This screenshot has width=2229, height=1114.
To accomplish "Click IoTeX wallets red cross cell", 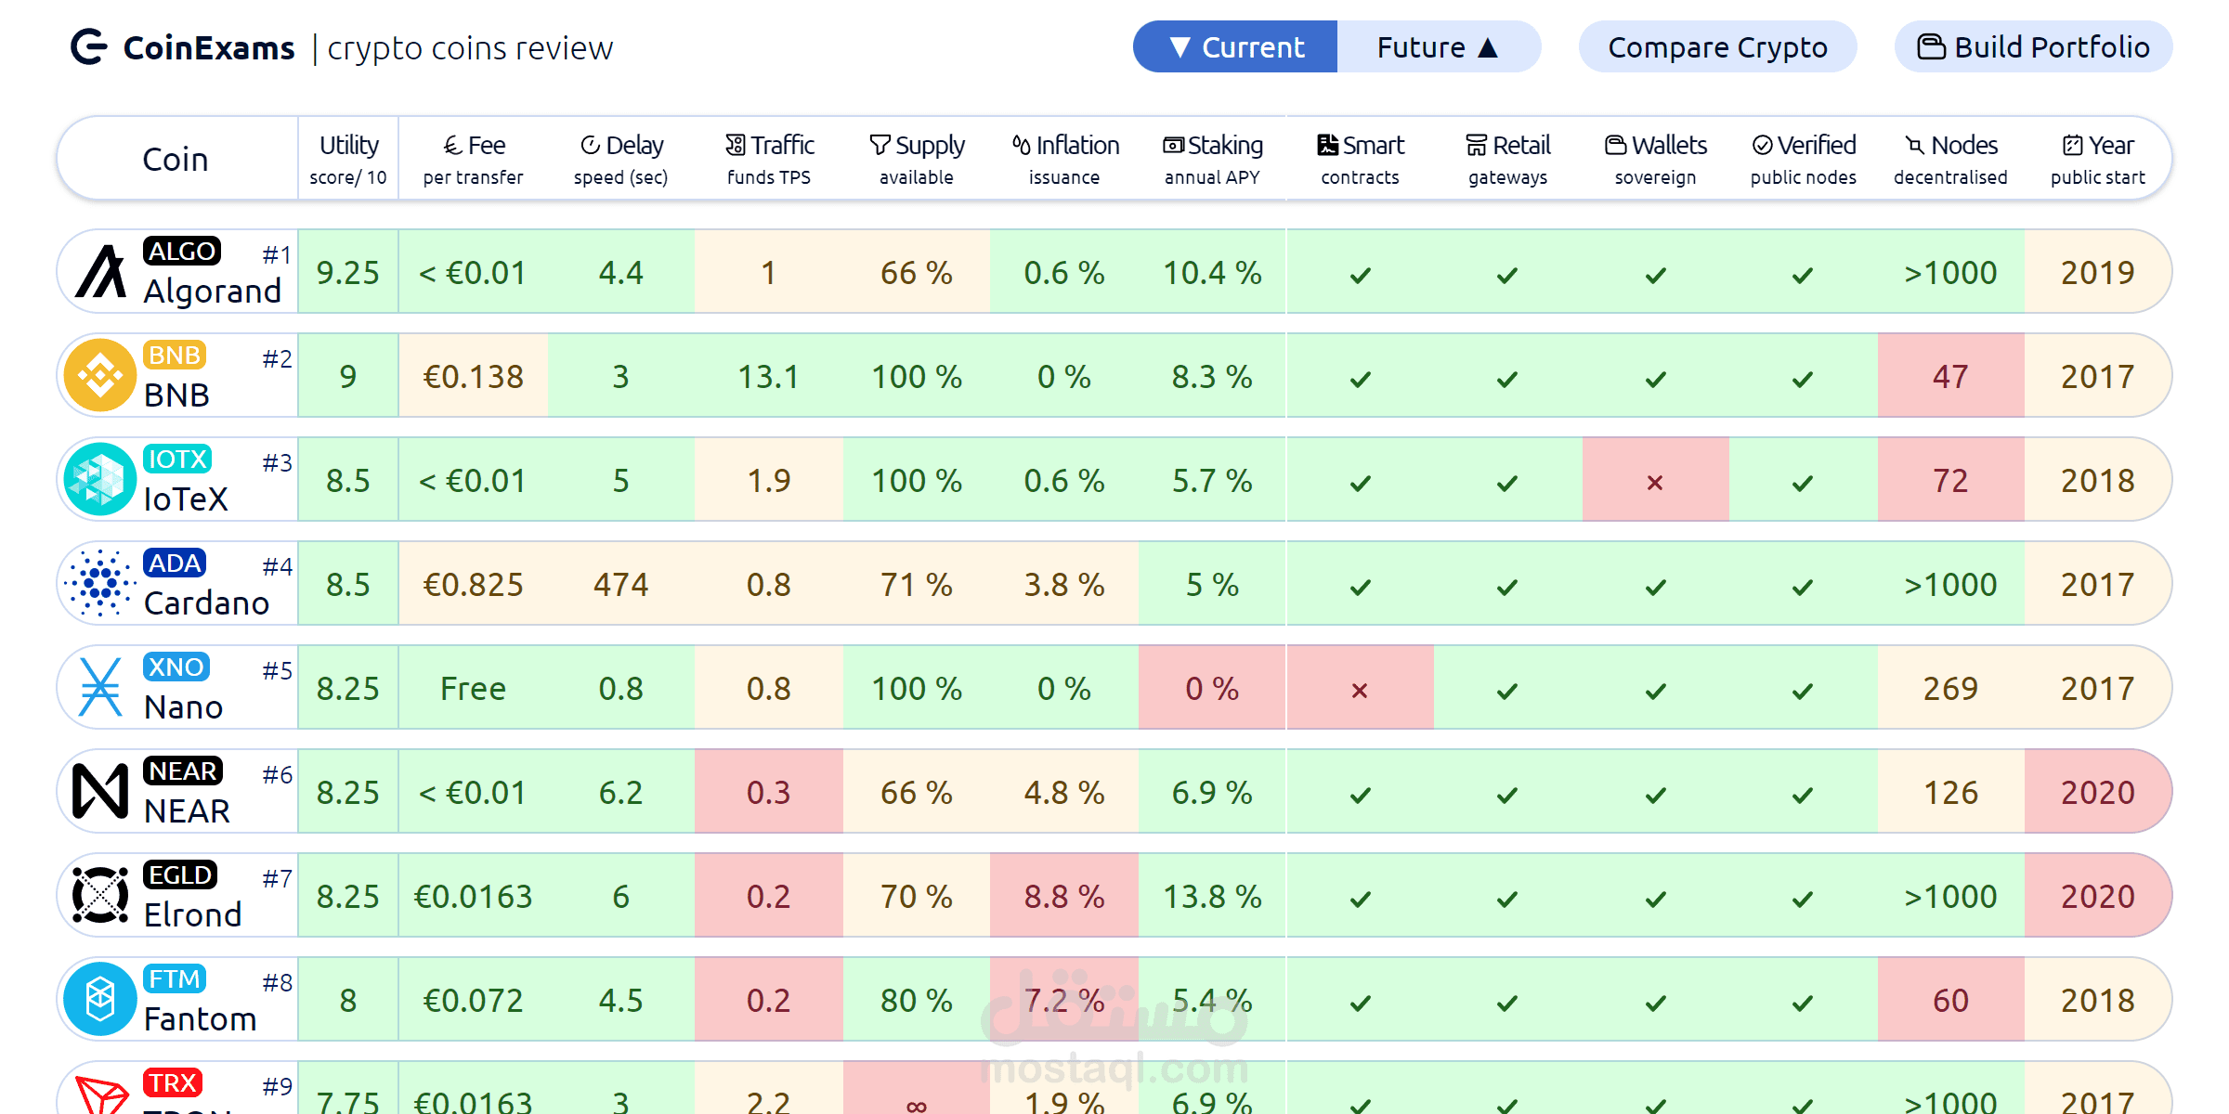I will 1655,479.
